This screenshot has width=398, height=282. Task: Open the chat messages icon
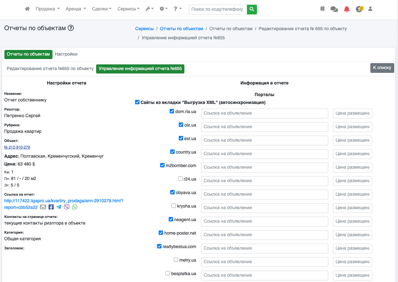coord(334,9)
